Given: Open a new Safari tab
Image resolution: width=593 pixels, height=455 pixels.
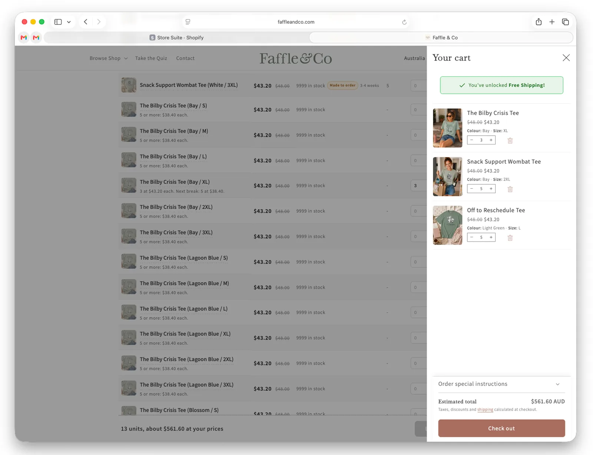Looking at the screenshot, I should pyautogui.click(x=552, y=22).
